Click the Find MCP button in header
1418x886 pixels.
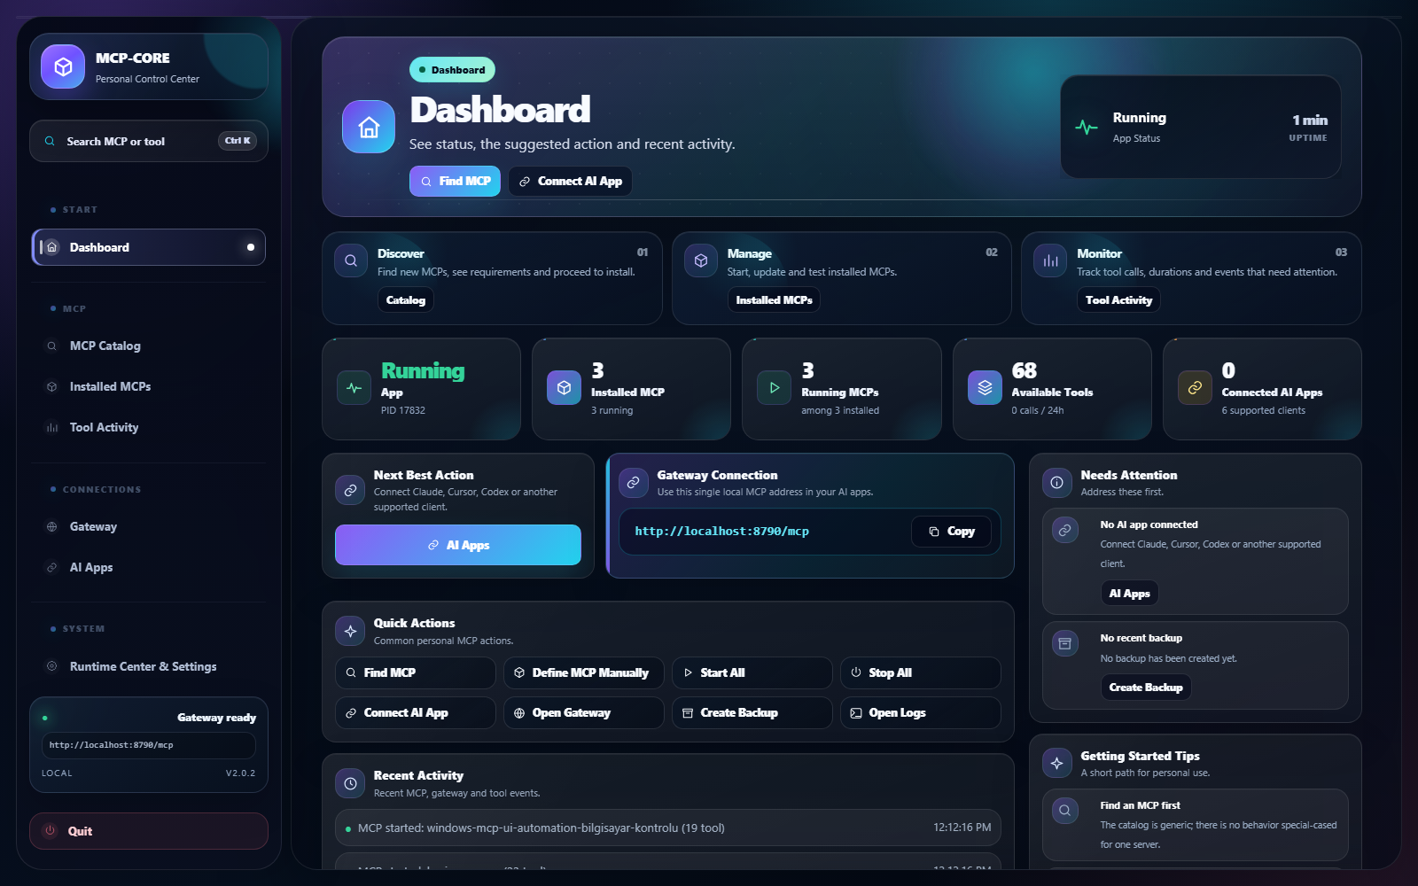(455, 181)
